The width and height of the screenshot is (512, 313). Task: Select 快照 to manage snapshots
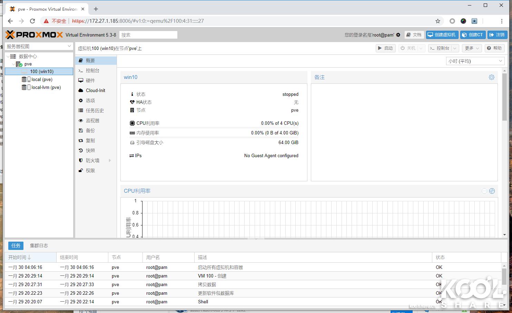[90, 150]
